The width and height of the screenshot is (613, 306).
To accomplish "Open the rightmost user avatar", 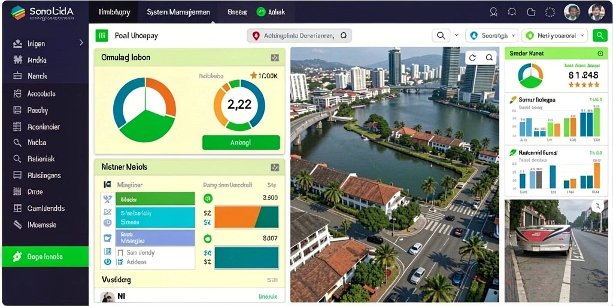I will (x=597, y=12).
